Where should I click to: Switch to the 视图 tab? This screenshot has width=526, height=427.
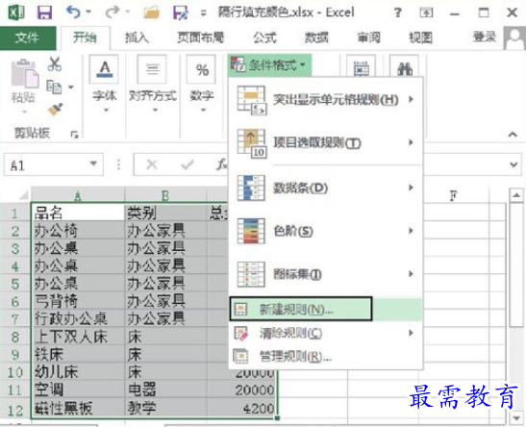(x=420, y=38)
